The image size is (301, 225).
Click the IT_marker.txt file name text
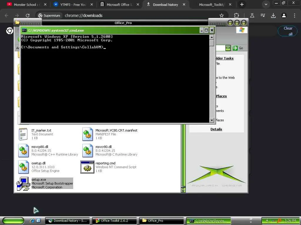(41, 130)
